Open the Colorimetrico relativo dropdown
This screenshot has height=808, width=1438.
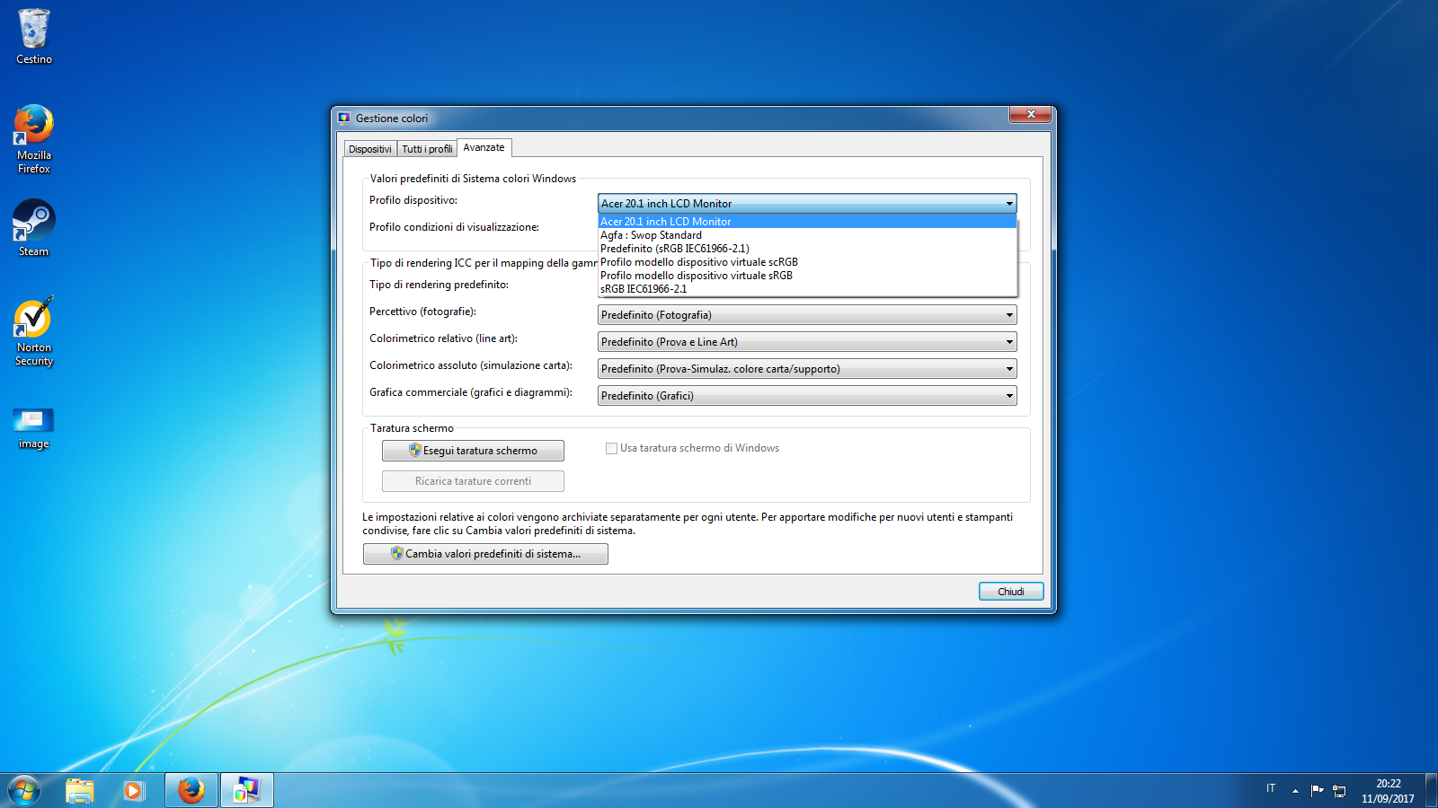tap(807, 342)
